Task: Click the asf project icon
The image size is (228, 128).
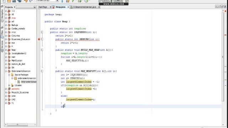Action: coord(9,22)
